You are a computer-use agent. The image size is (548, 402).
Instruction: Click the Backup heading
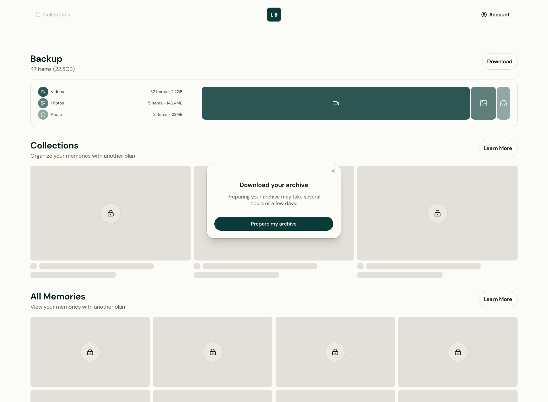[46, 59]
